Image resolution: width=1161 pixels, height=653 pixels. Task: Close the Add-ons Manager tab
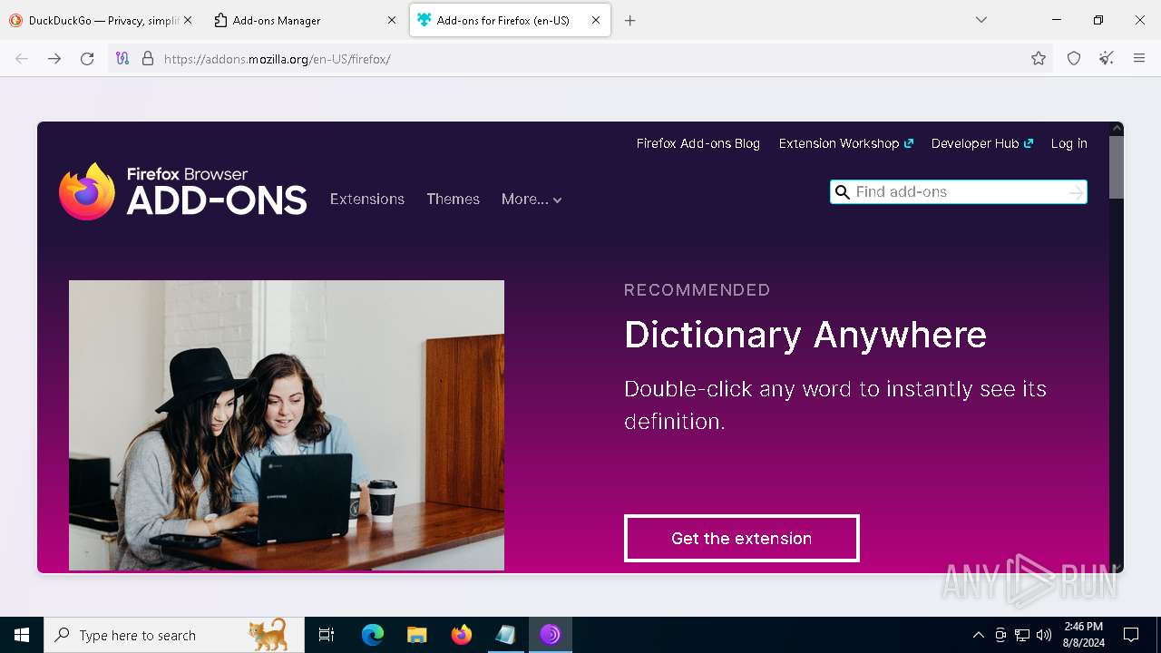coord(392,20)
